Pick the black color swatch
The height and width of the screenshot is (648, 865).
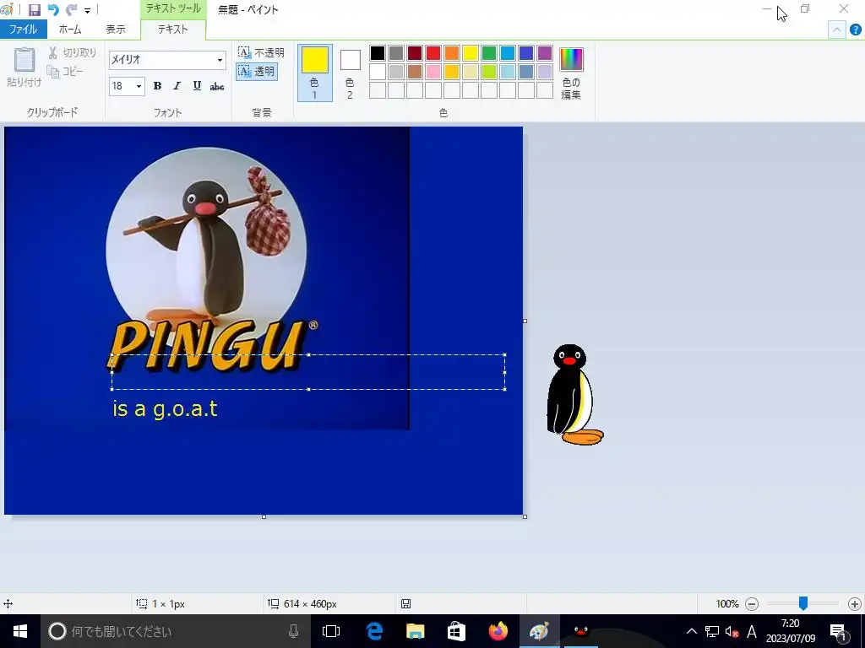point(378,53)
